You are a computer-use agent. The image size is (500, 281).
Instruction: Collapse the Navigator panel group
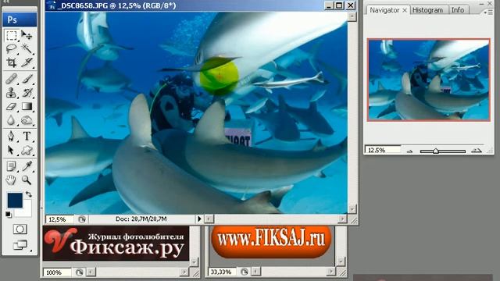(481, 3)
